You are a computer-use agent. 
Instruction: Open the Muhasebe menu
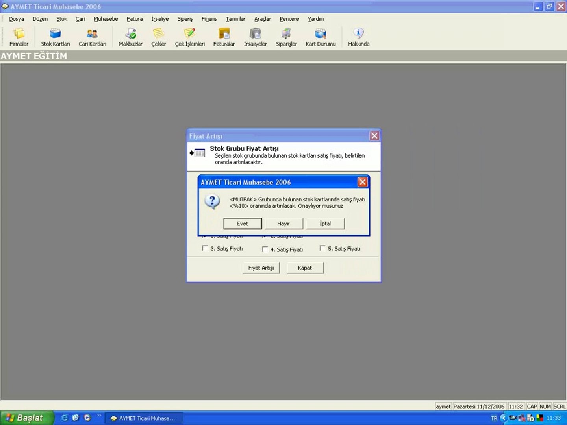(106, 19)
